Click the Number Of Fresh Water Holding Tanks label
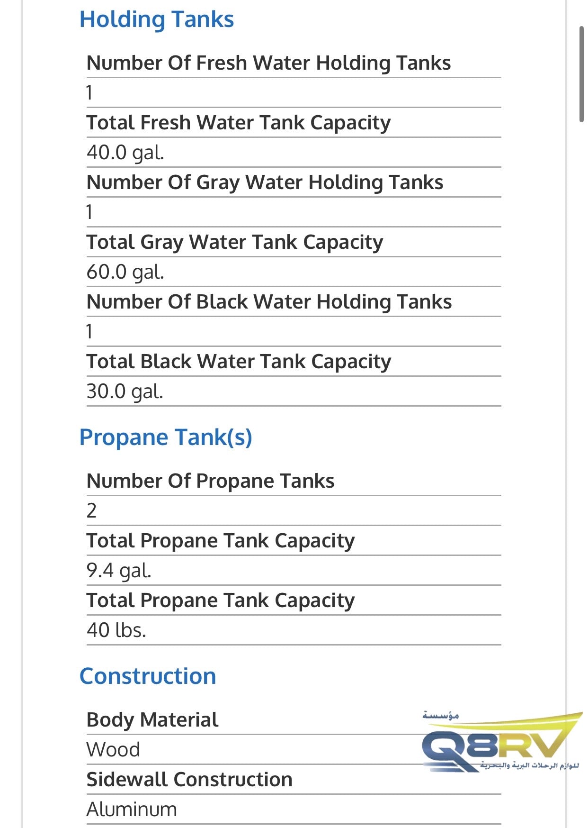Screen dimensions: 588x828 [268, 63]
